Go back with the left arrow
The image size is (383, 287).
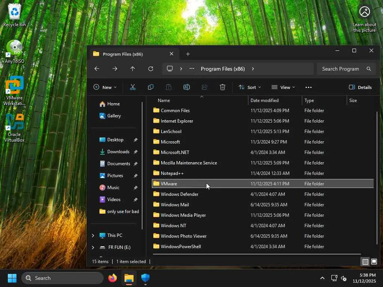tap(97, 69)
